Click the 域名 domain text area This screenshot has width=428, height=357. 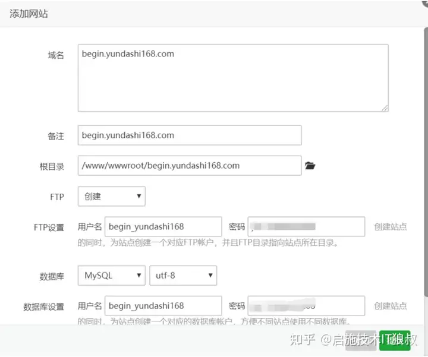pos(233,78)
